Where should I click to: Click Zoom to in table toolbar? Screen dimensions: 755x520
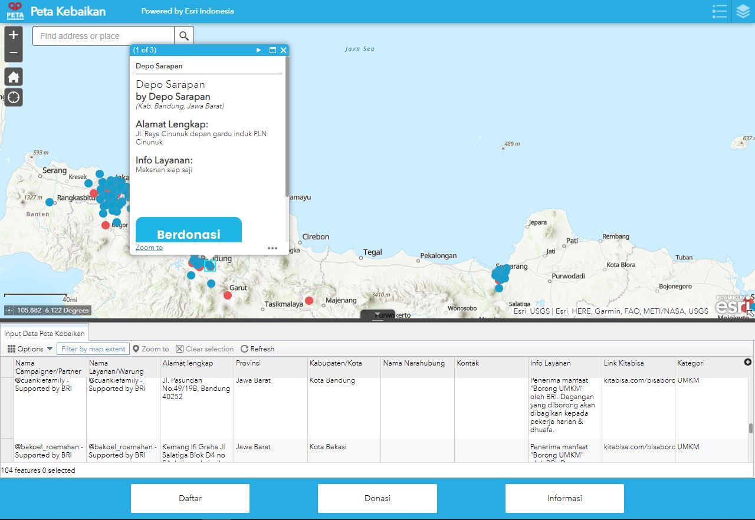pyautogui.click(x=151, y=349)
